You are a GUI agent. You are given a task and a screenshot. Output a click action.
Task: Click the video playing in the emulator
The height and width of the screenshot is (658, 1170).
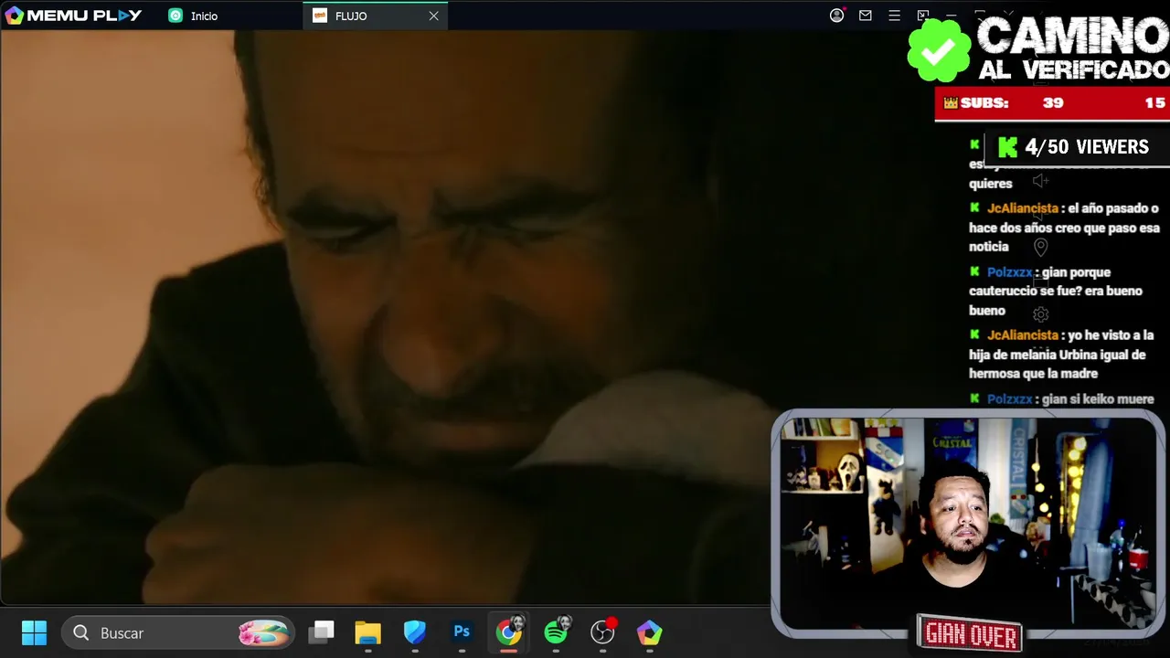(386, 317)
